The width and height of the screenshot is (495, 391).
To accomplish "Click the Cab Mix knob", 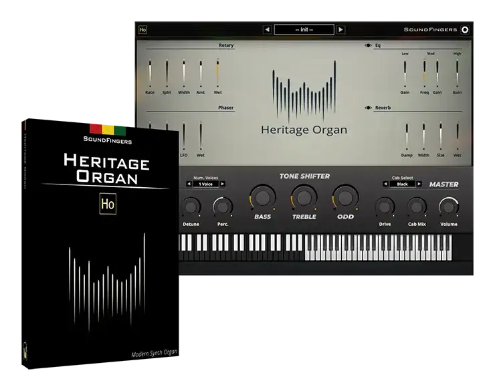I will (x=417, y=207).
